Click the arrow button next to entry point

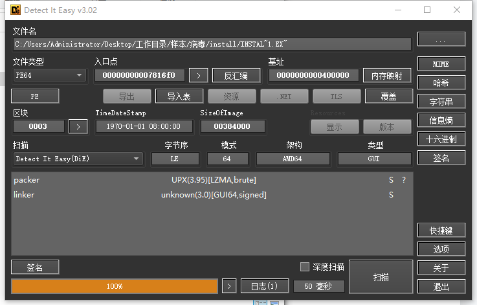click(x=198, y=76)
